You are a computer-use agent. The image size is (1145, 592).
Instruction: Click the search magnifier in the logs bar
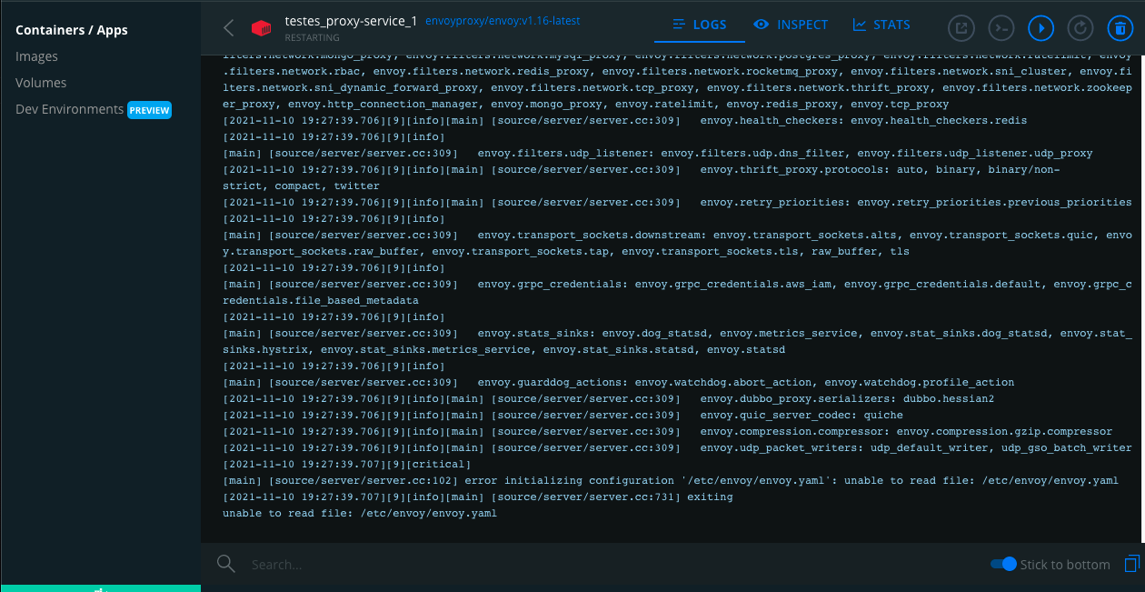[x=225, y=564]
